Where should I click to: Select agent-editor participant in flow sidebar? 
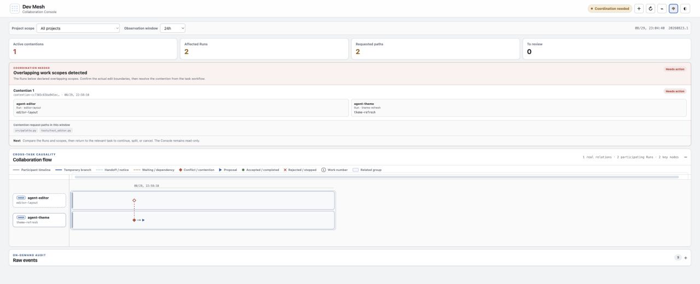point(39,200)
